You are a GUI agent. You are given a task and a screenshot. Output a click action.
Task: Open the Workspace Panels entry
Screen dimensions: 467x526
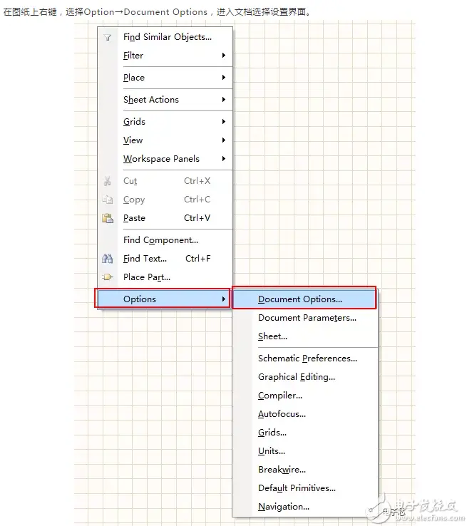click(165, 159)
